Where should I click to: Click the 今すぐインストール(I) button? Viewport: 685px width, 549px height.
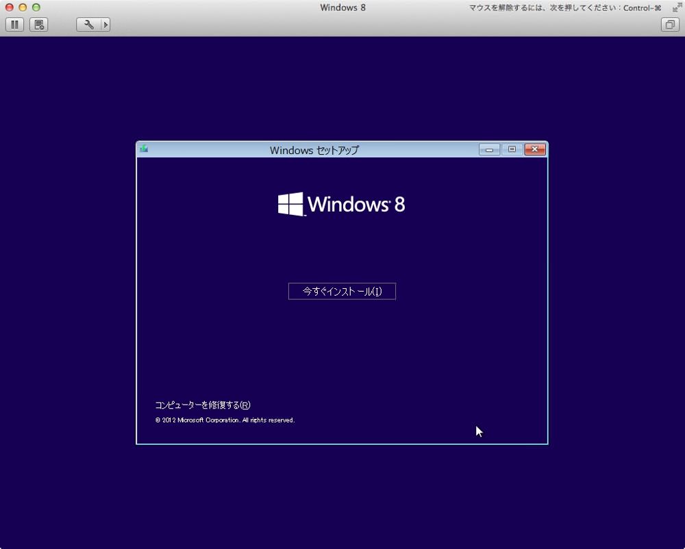point(342,291)
